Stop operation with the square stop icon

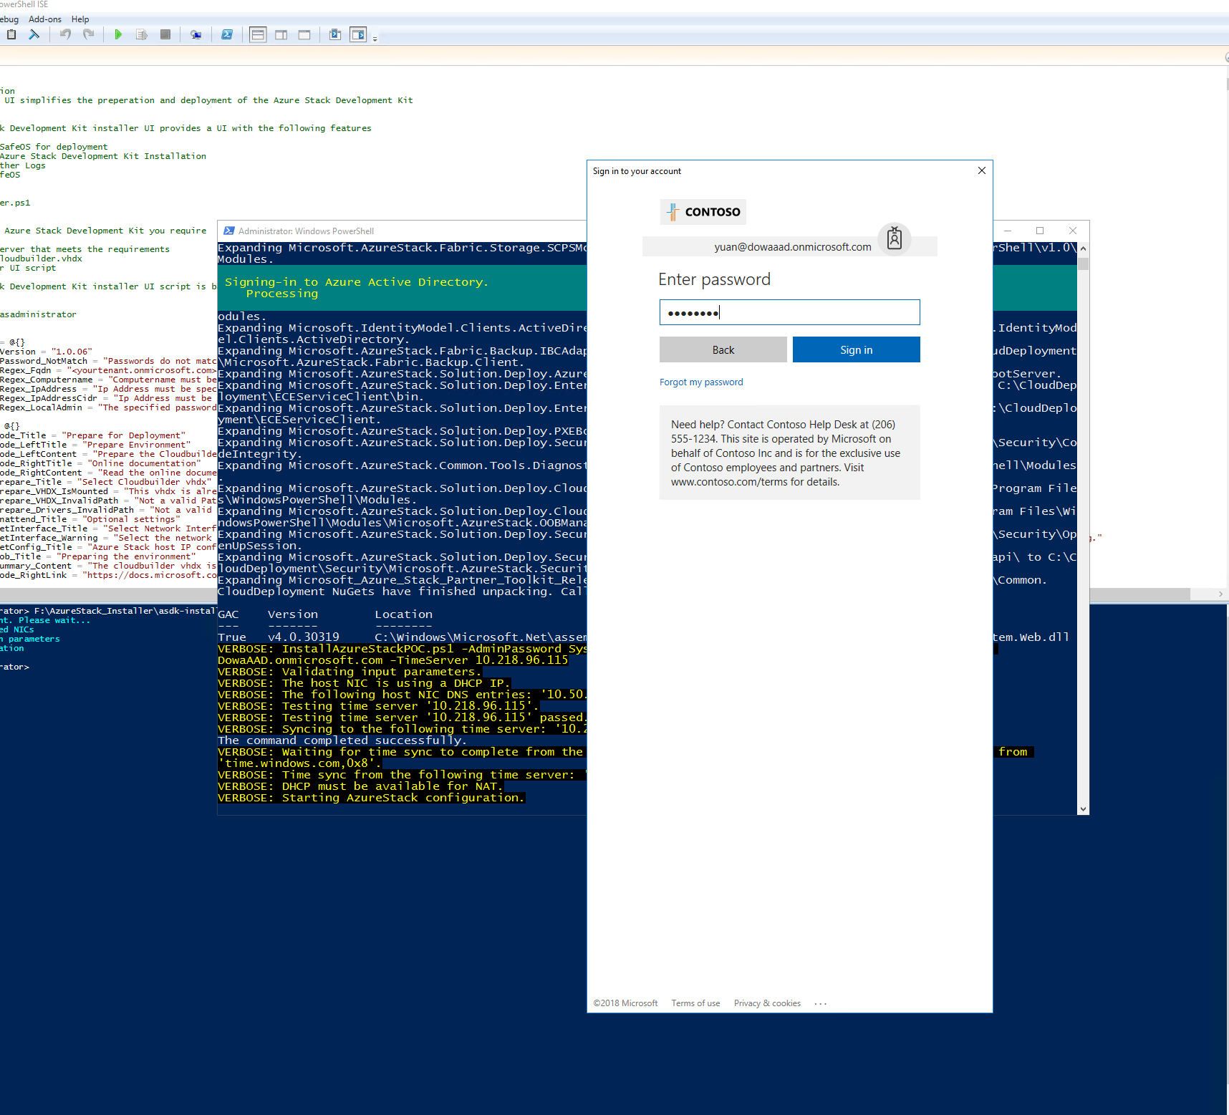click(165, 34)
